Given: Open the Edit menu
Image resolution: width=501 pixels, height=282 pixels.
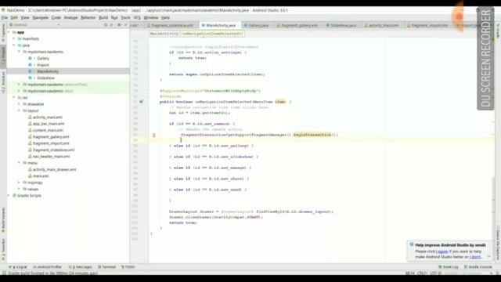Looking at the screenshot, I should coord(14,17).
